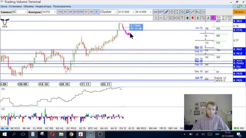Select the ellipse drawing tool

pos(177,18)
